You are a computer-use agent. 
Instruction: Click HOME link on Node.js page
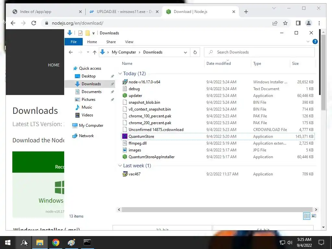[x=53, y=65]
